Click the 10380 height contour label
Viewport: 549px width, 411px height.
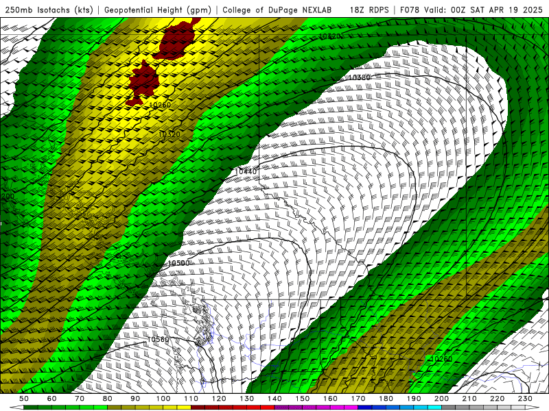[x=360, y=77]
